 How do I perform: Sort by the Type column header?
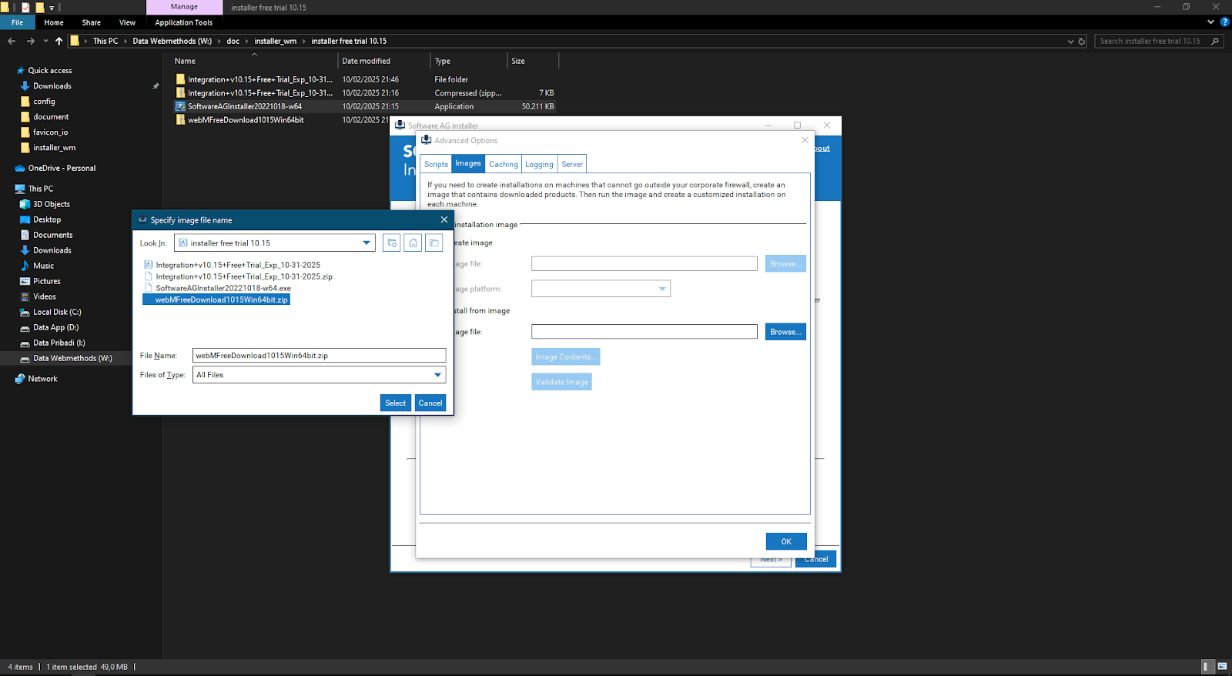click(x=443, y=61)
